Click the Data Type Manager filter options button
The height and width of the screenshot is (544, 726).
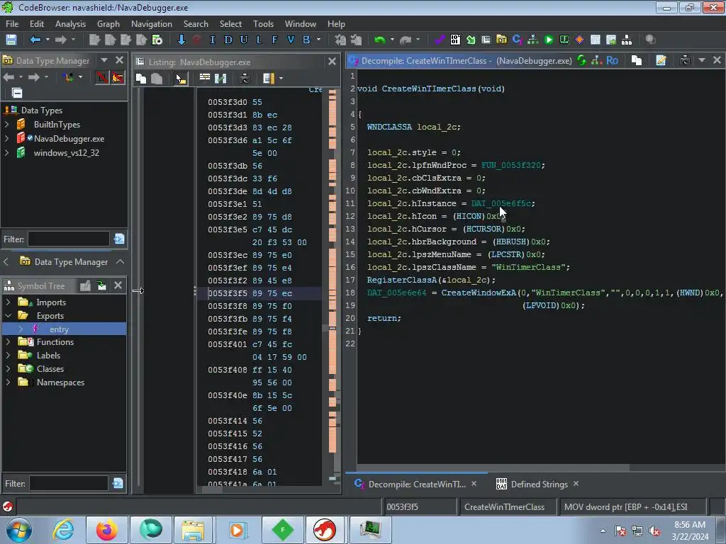click(118, 239)
